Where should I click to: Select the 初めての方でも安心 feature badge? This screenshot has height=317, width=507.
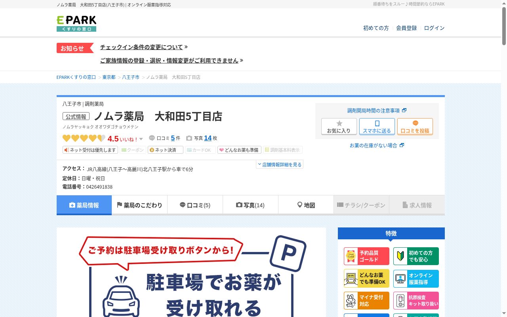416,256
